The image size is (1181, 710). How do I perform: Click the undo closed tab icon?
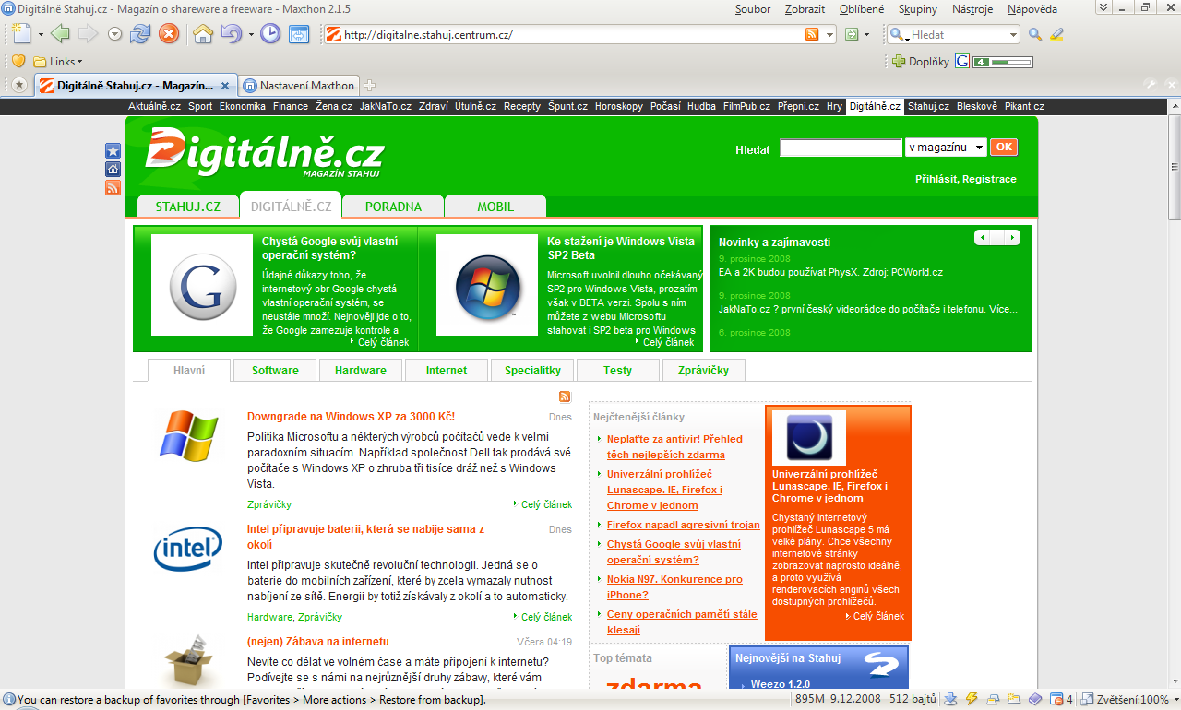231,34
